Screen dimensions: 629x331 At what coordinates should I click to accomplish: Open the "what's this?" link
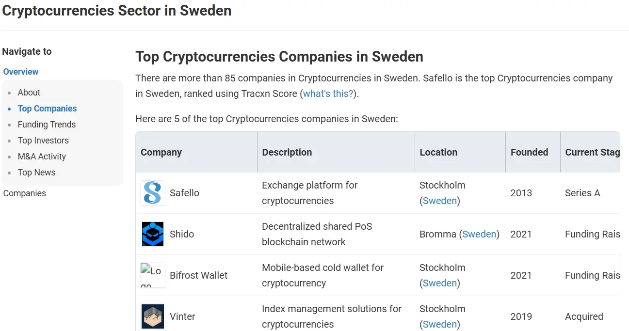click(x=328, y=94)
